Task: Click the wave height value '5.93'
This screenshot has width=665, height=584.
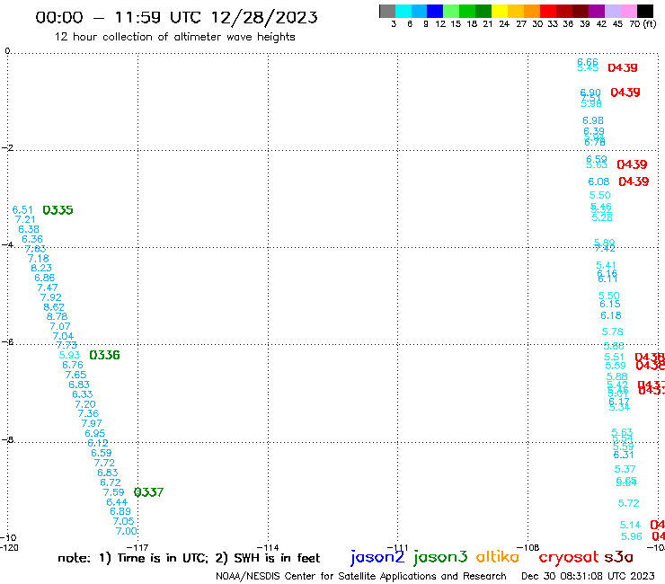Action: [69, 355]
